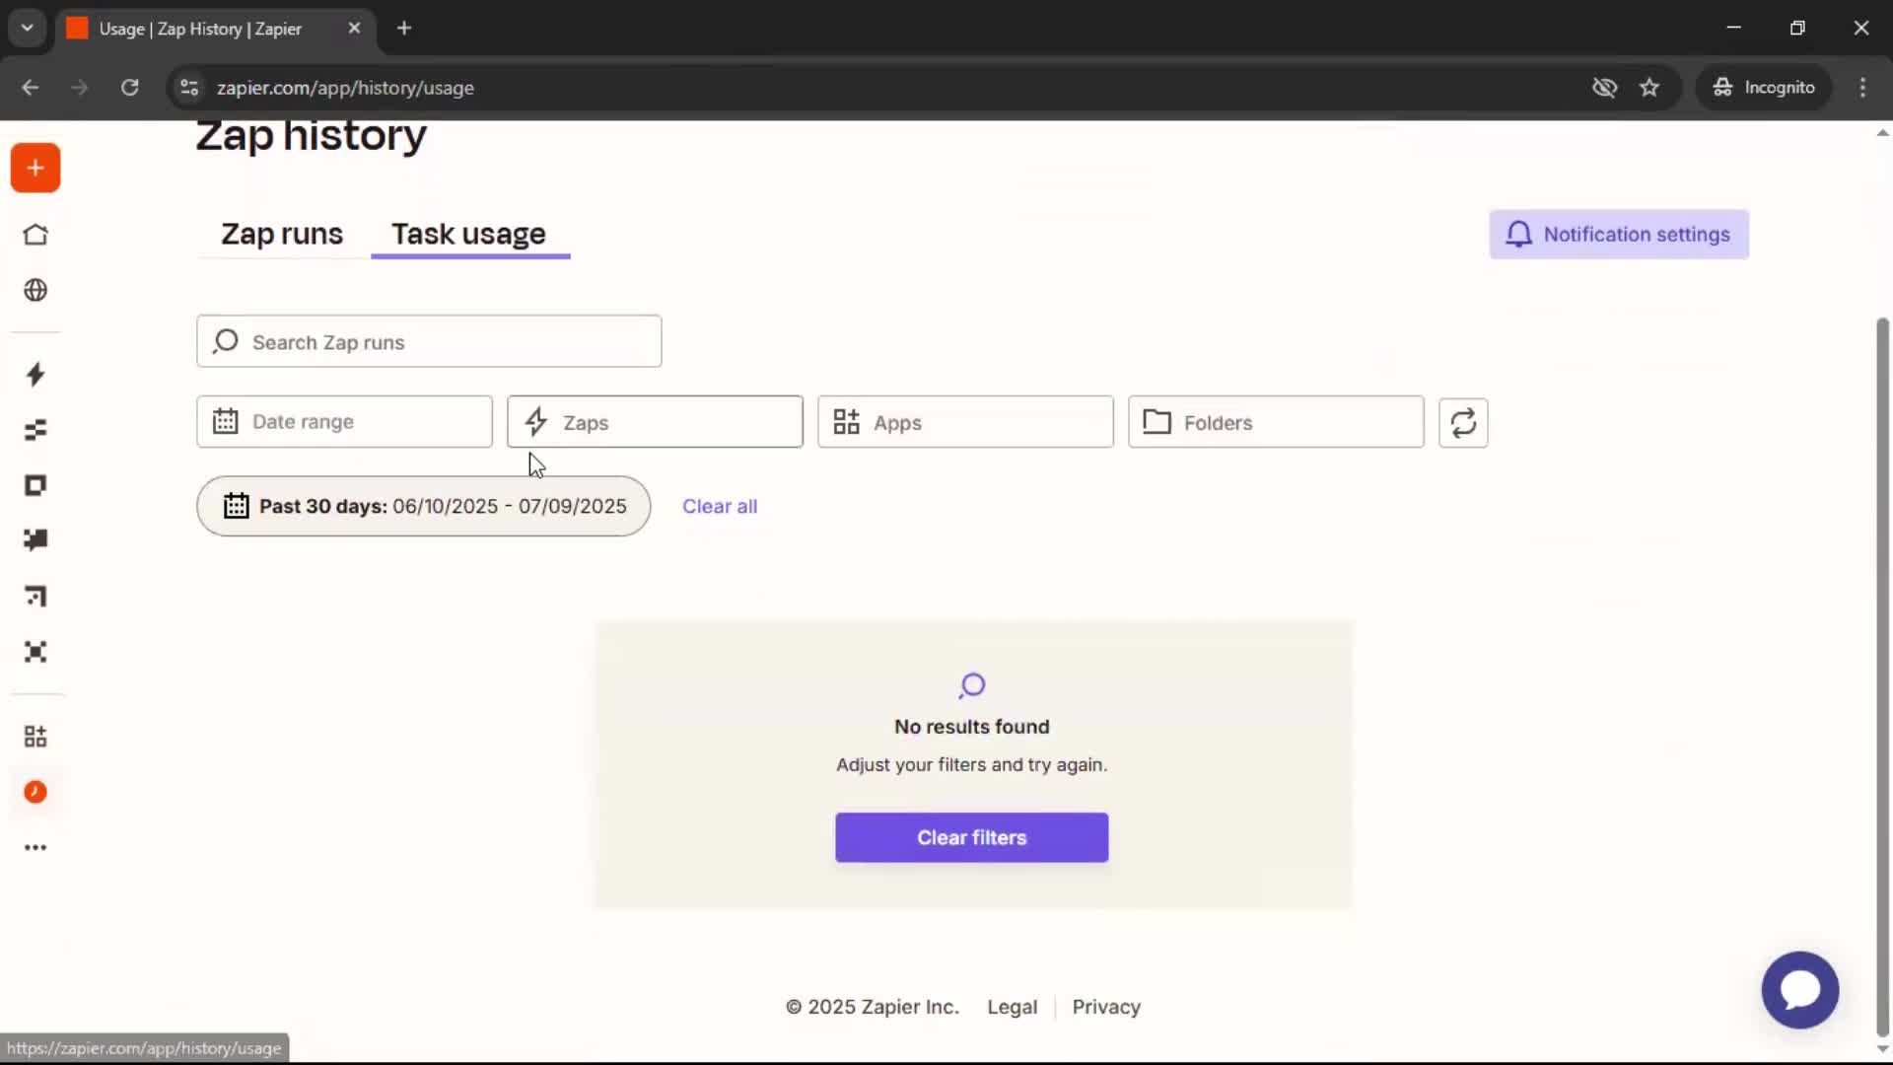View site information icon in address bar

[x=189, y=88]
